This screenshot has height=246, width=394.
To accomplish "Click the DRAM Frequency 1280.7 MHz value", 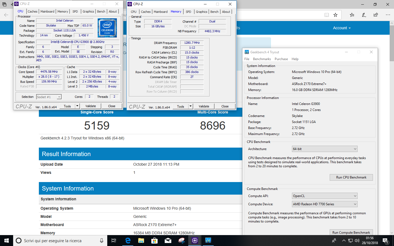I will tap(192, 43).
